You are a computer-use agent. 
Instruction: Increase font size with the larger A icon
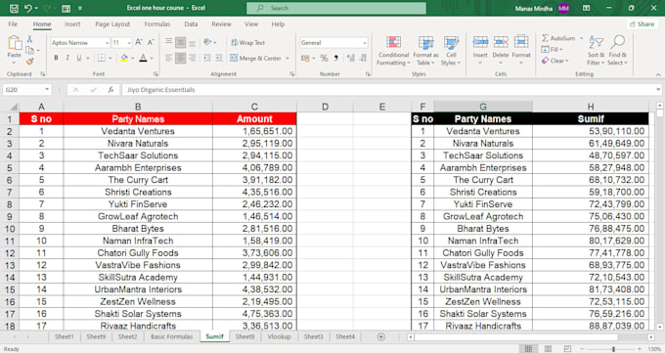pos(138,42)
